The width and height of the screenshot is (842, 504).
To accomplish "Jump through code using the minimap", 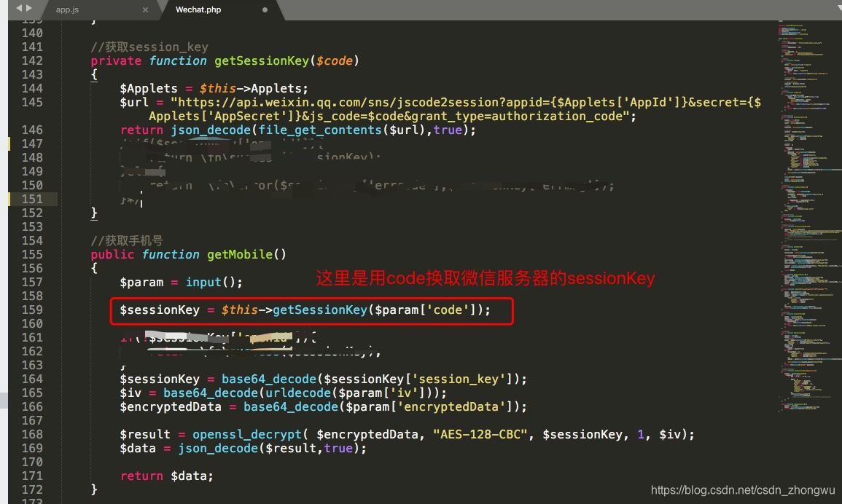I will point(808,215).
